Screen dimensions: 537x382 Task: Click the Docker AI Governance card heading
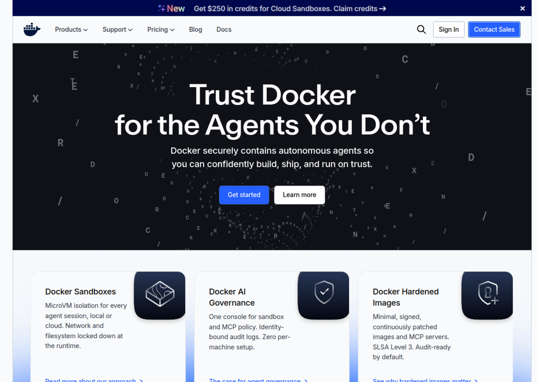232,297
